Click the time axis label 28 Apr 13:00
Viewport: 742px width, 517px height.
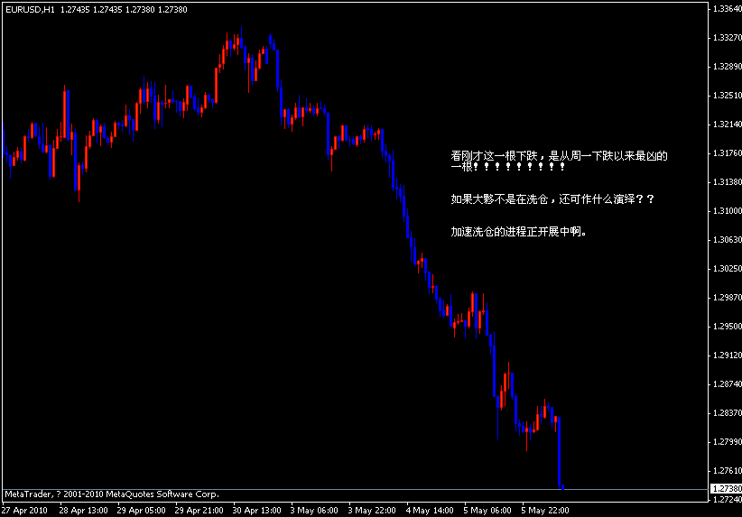click(x=83, y=511)
